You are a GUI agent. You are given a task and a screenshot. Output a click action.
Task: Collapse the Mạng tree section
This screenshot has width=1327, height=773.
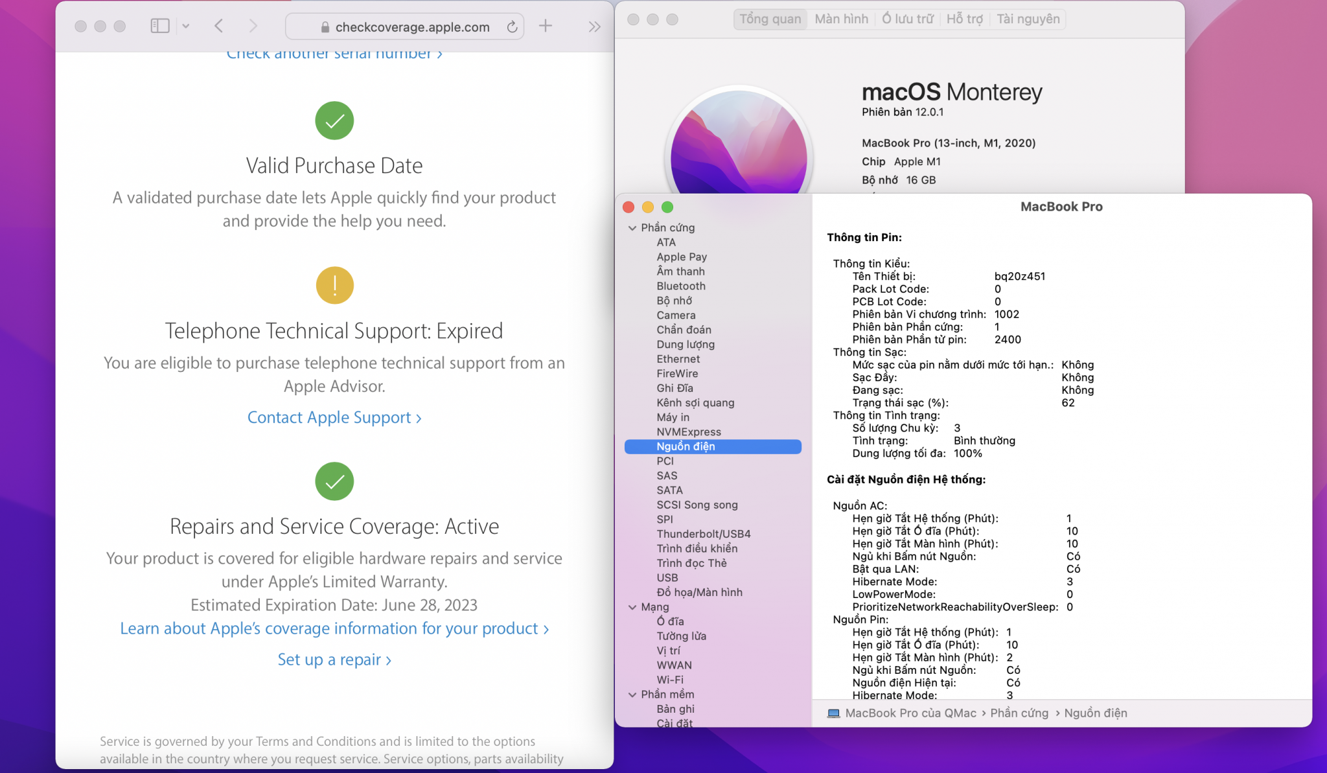632,607
